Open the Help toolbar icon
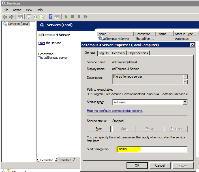 (x=50, y=17)
